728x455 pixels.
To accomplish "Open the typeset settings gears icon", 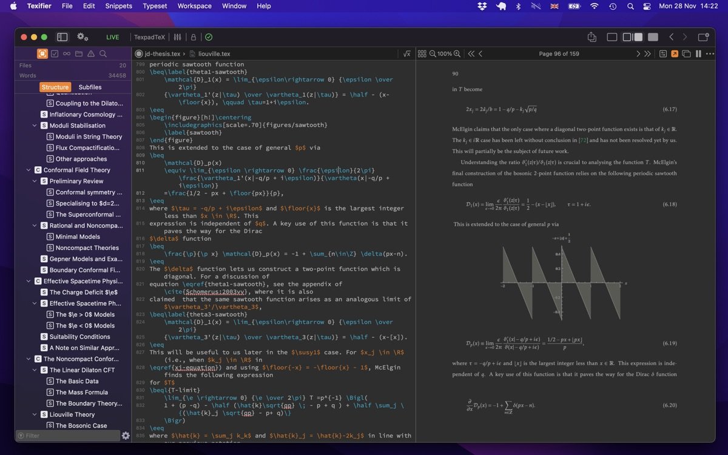I will (83, 37).
